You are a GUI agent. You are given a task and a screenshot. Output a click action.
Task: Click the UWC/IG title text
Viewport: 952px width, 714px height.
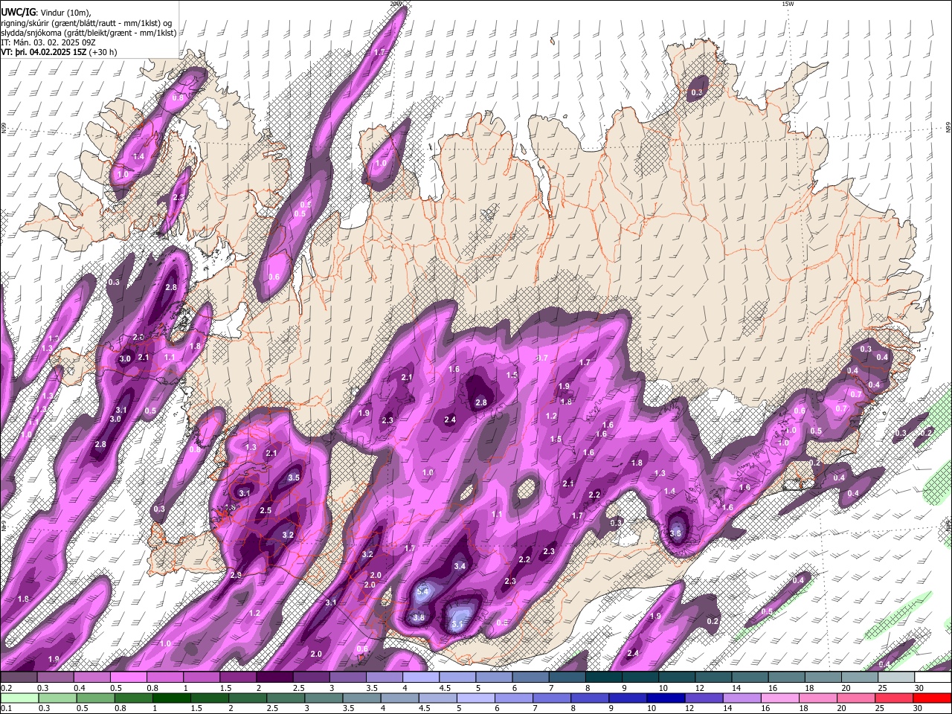18,13
